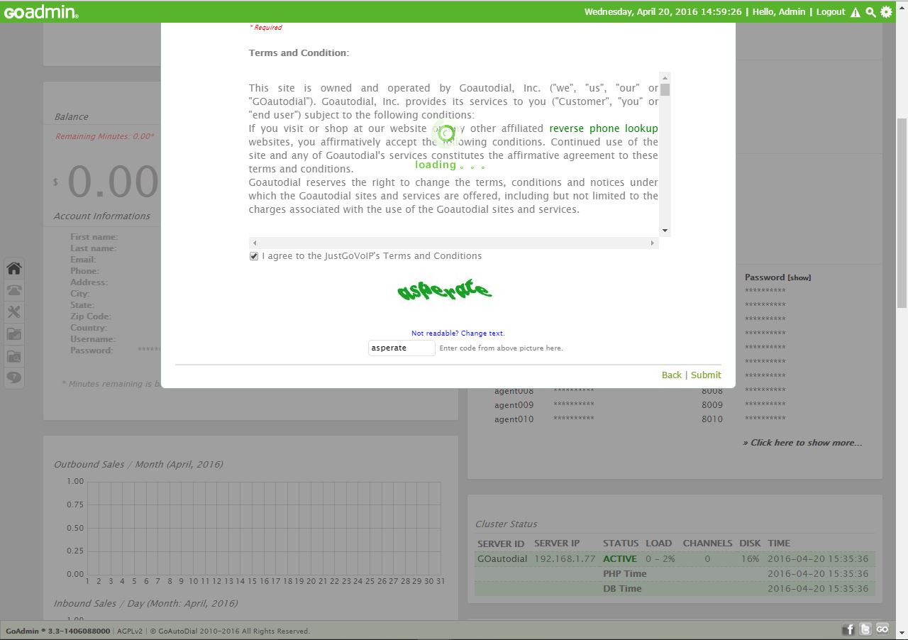Click the magnifier search icon in header
The image size is (908, 640).
pos(870,12)
